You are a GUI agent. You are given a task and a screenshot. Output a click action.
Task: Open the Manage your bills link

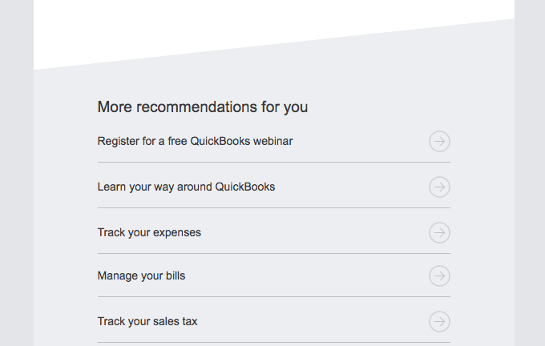click(x=141, y=276)
